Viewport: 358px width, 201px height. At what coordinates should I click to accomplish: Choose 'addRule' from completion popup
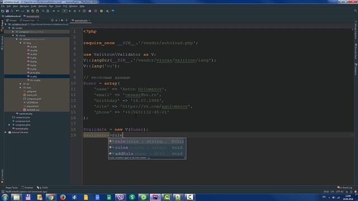coord(147,154)
